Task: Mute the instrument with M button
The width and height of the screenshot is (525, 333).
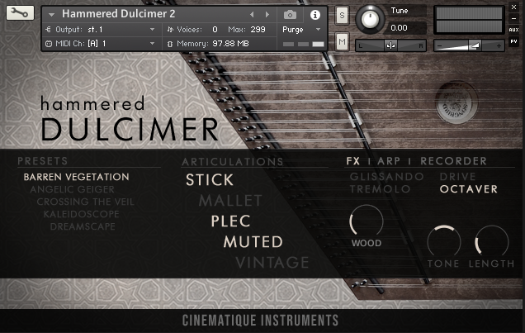Action: [x=342, y=42]
